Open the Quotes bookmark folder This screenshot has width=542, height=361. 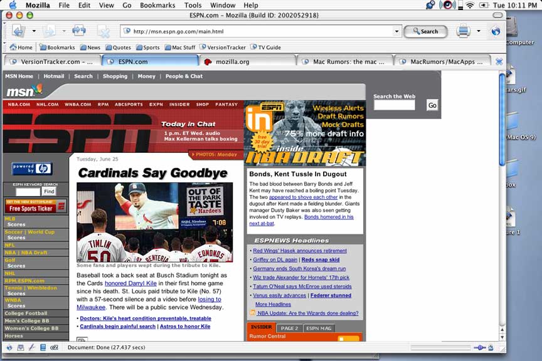pos(118,48)
